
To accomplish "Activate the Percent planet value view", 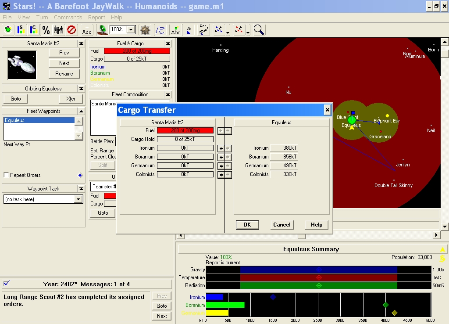I will (x=46, y=30).
